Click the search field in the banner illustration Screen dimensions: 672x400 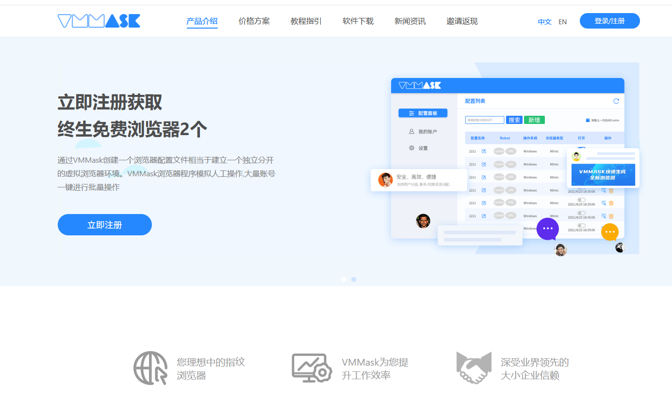coord(485,120)
